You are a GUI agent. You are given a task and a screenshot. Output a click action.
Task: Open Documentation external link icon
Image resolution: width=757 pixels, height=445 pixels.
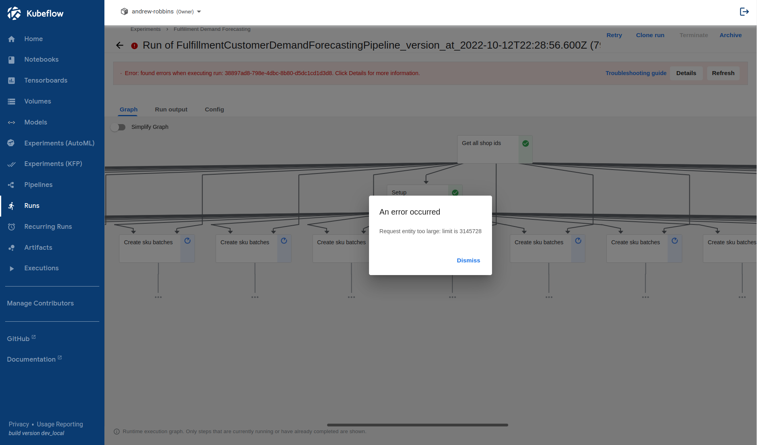pyautogui.click(x=60, y=358)
